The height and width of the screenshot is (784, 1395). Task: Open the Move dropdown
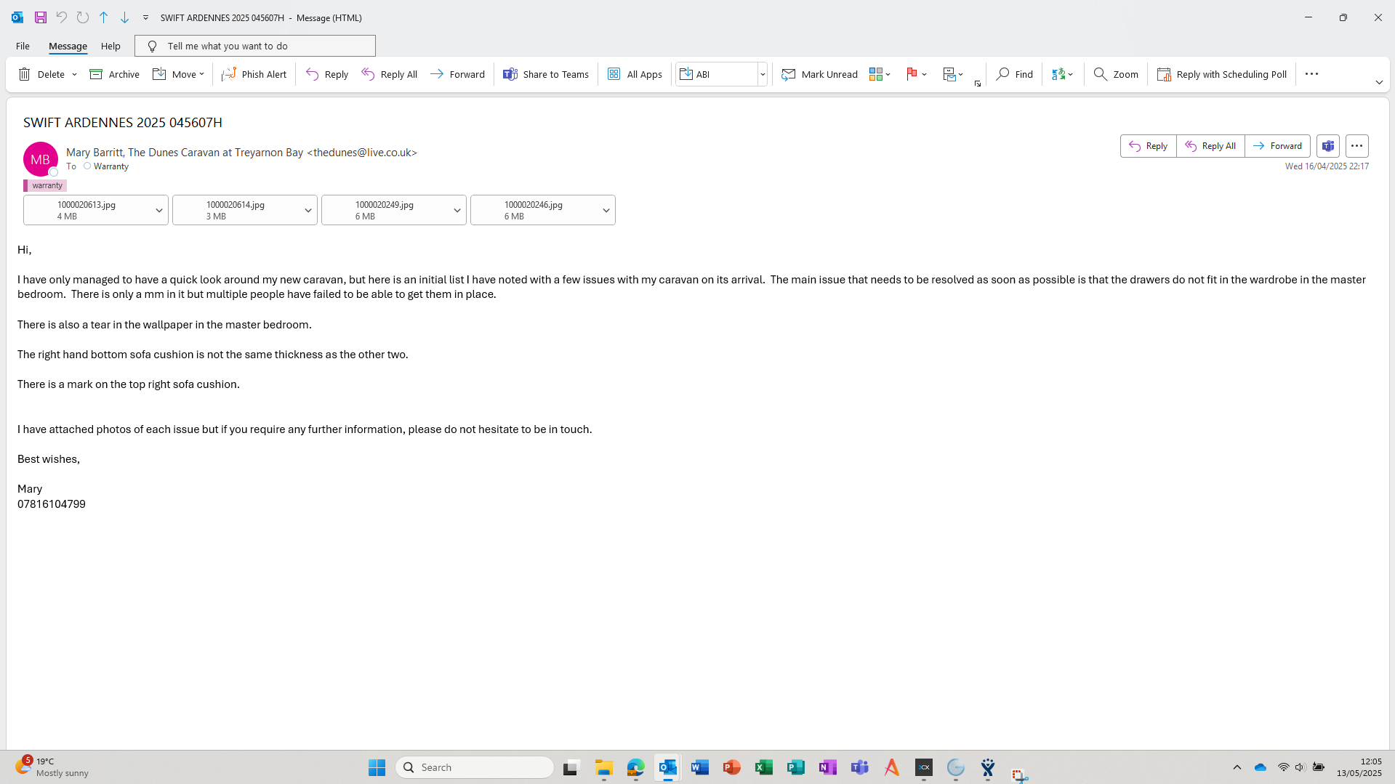coord(178,74)
